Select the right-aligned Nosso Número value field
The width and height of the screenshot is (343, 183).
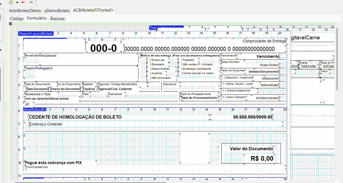[270, 65]
